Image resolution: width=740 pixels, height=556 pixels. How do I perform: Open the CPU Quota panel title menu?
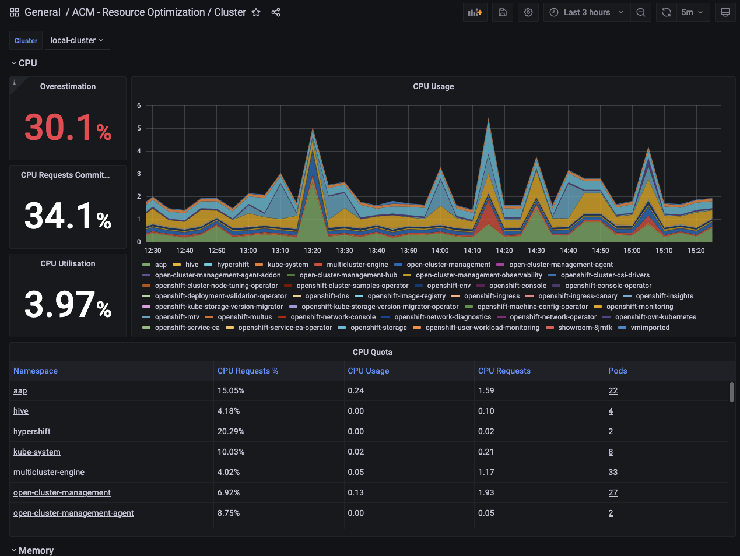click(372, 352)
